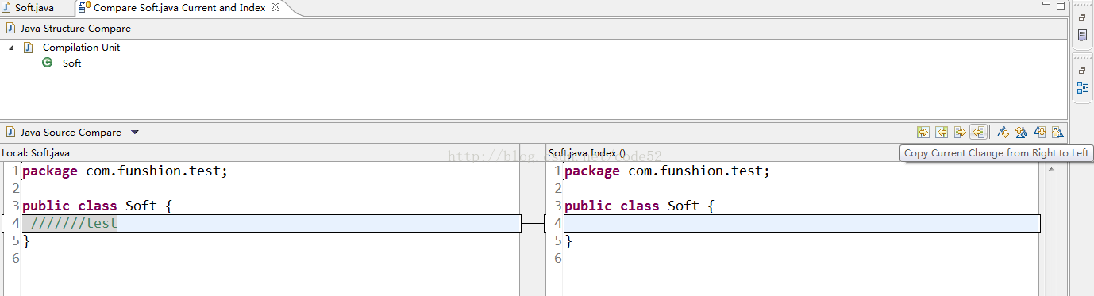Click the green class icon beside Soft
This screenshot has height=296, width=1094.
coord(48,63)
